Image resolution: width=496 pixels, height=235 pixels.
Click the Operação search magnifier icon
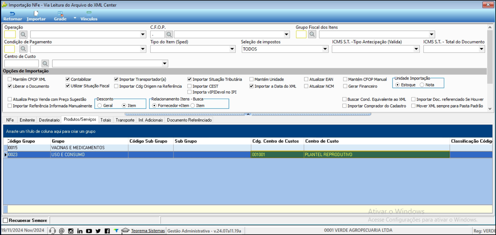pos(23,35)
